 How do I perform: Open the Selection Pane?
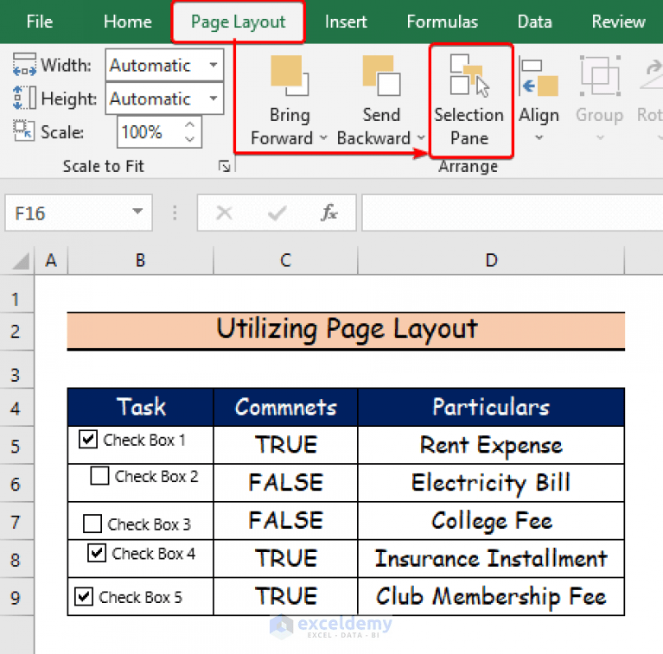(x=471, y=100)
